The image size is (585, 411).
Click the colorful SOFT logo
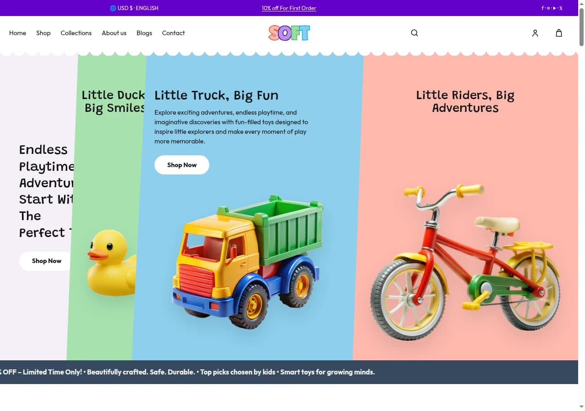[289, 33]
